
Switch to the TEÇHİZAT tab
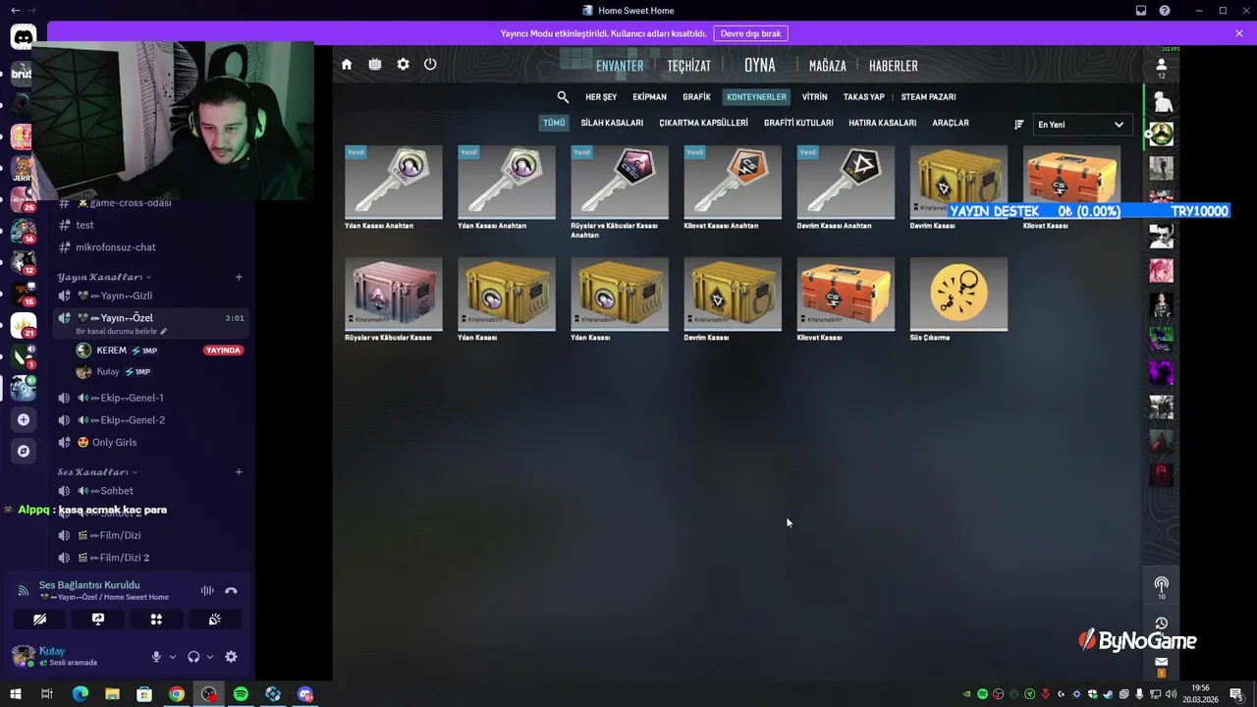689,66
